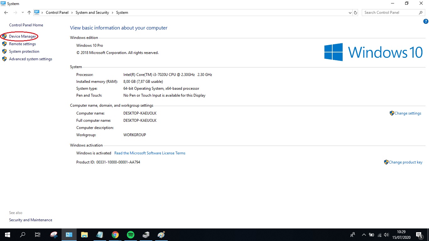Image resolution: width=429 pixels, height=241 pixels.
Task: Click the Remote settings shield icon
Action: click(4, 44)
